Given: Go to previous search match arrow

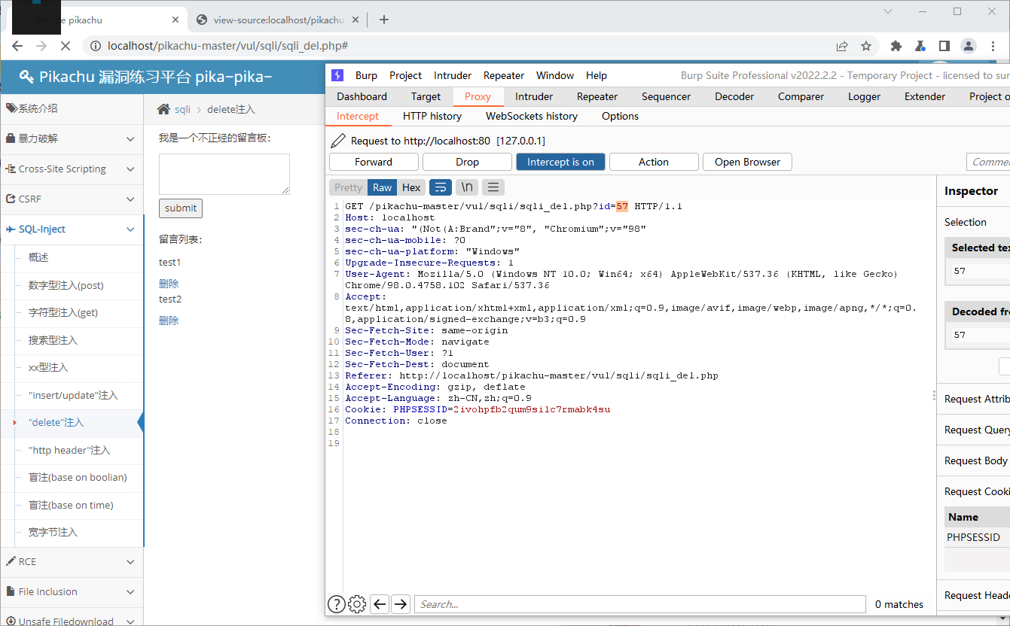Looking at the screenshot, I should tap(380, 603).
